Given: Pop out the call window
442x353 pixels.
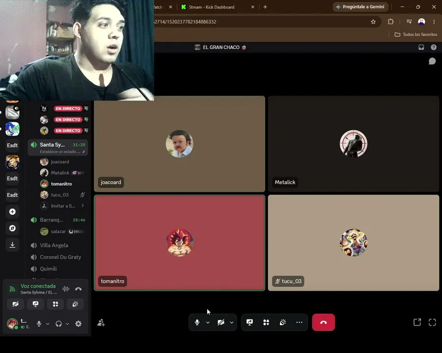Looking at the screenshot, I should (417, 322).
